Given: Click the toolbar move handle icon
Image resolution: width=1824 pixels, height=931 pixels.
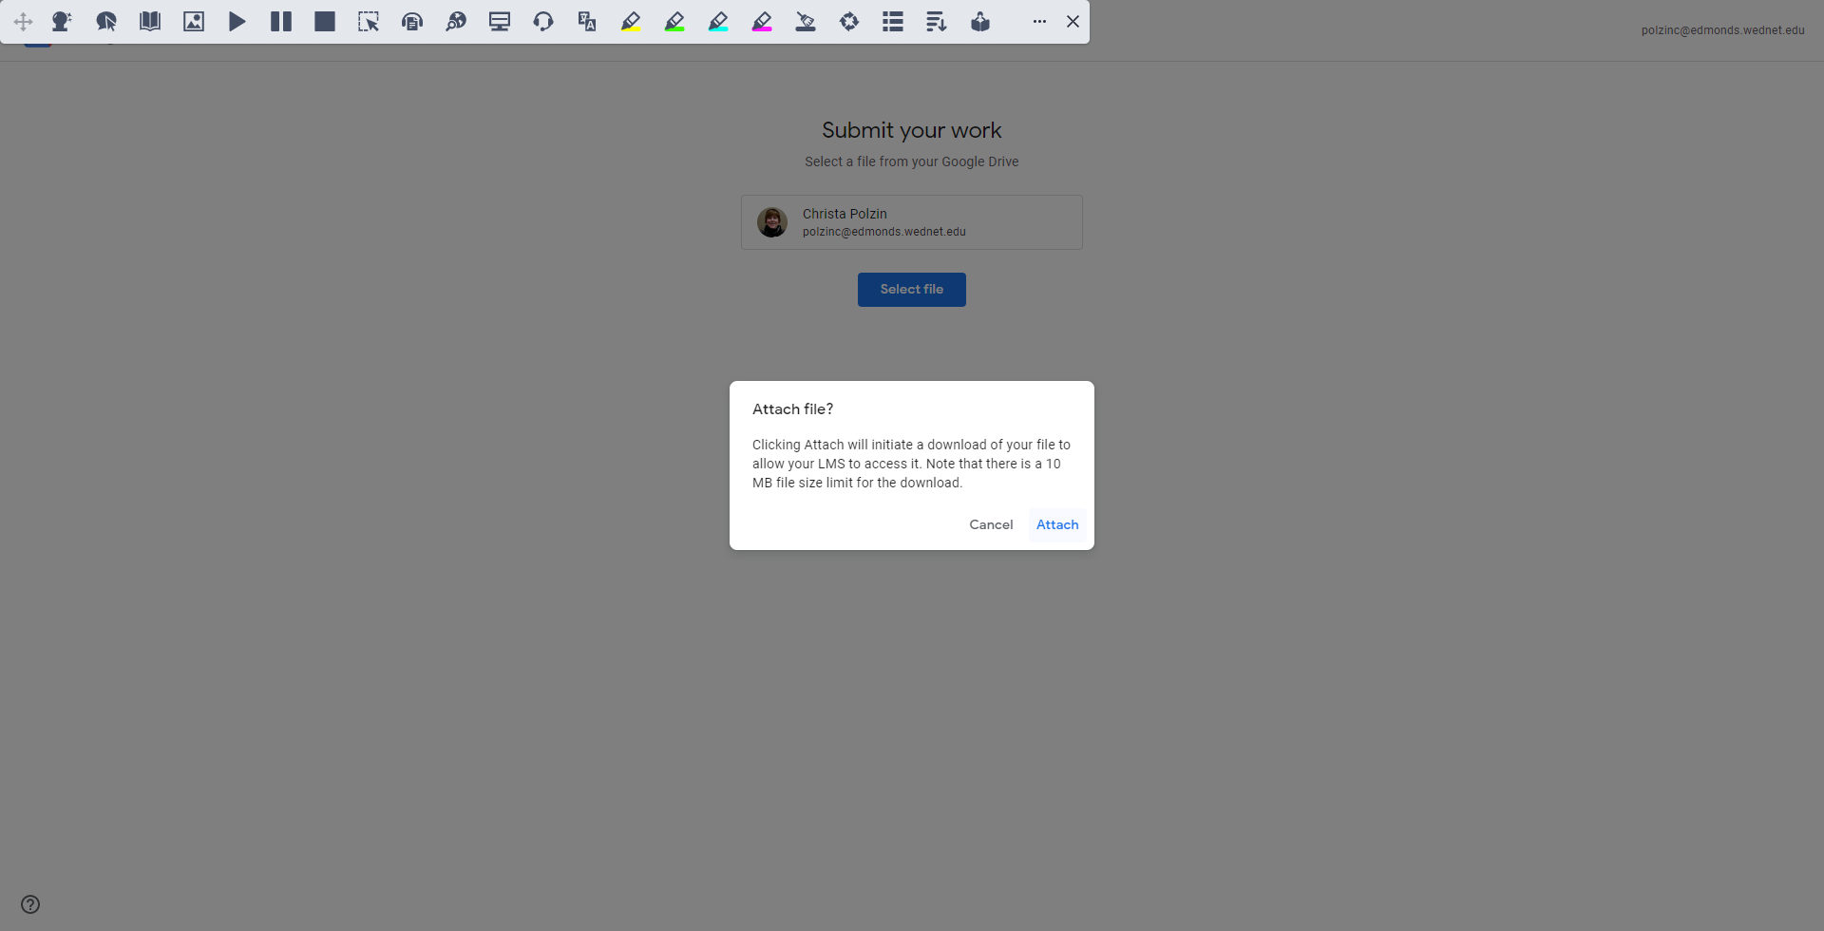Looking at the screenshot, I should click(x=24, y=22).
